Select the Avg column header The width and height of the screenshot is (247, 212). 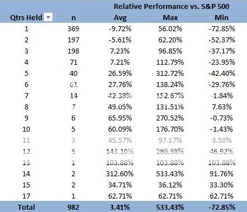click(120, 18)
